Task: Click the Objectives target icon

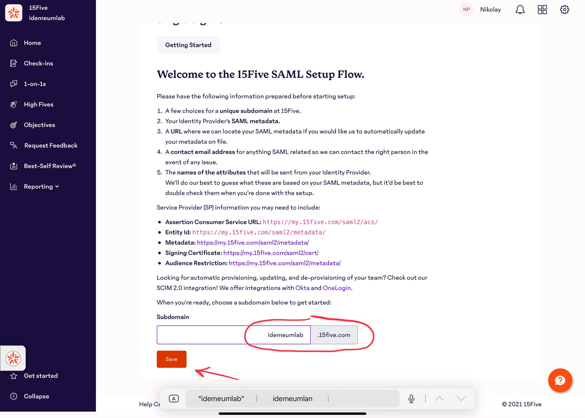Action: click(14, 125)
